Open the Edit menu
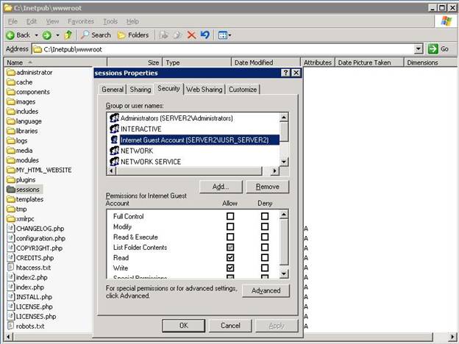 point(32,21)
